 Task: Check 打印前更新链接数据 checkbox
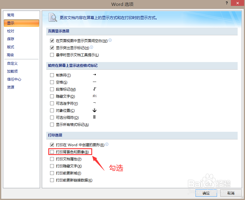(x=52, y=180)
